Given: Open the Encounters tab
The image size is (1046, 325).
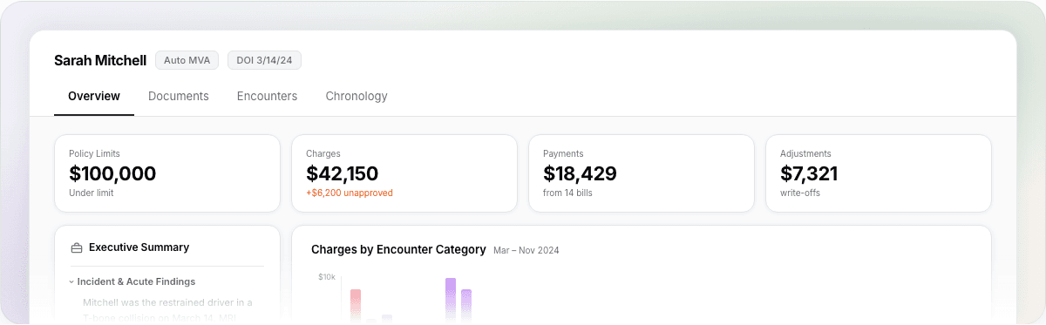Looking at the screenshot, I should 267,96.
